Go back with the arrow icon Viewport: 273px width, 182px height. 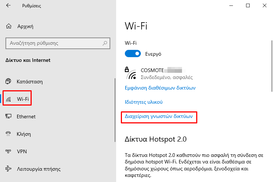(8, 5)
